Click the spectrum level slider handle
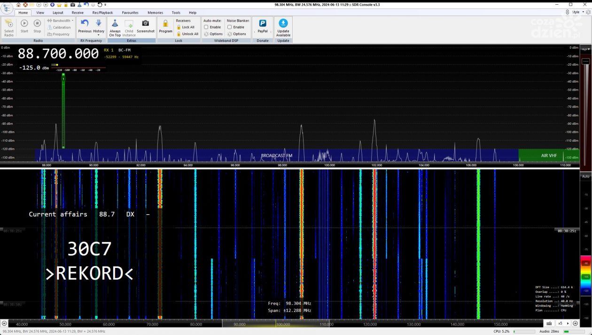 [585, 61]
